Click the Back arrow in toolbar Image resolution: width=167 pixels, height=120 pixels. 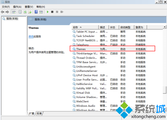pyautogui.click(x=3, y=12)
